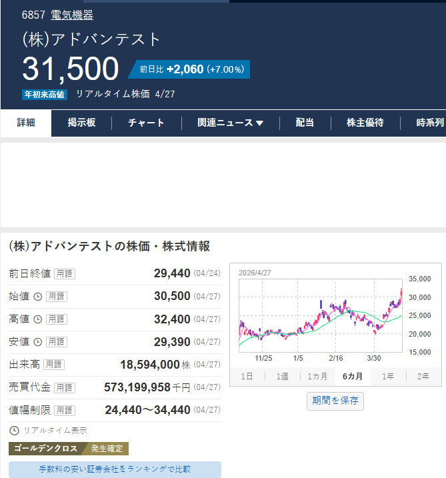446x478 pixels.
Task: Open the 時系列 tab
Action: (430, 123)
